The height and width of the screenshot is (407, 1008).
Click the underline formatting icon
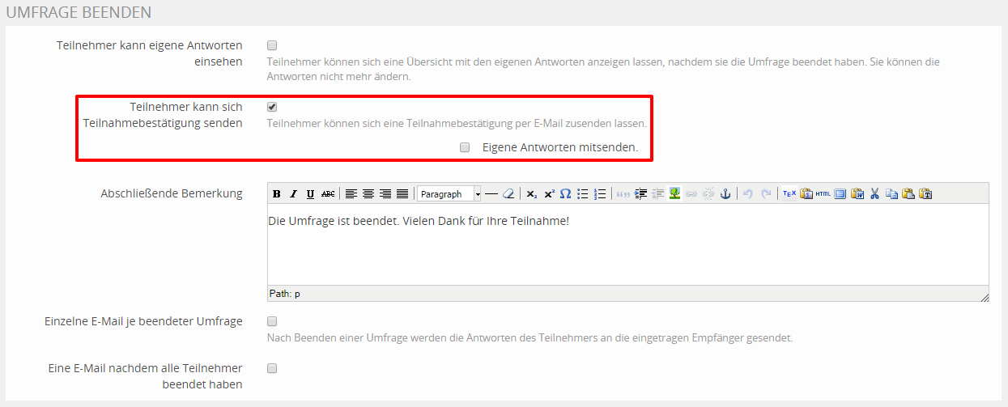point(310,194)
